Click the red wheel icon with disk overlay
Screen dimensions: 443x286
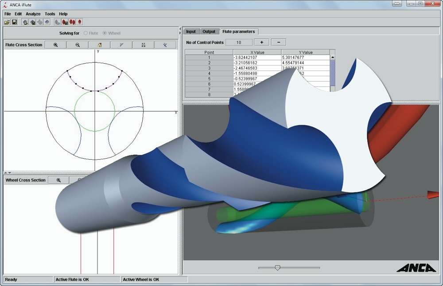[x=65, y=22]
